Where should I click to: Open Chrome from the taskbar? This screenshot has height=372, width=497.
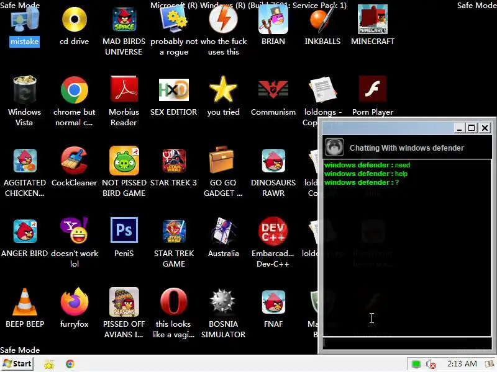pyautogui.click(x=70, y=364)
